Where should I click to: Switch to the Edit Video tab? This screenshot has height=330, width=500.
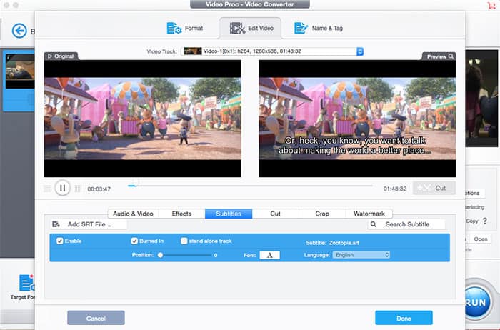(251, 28)
